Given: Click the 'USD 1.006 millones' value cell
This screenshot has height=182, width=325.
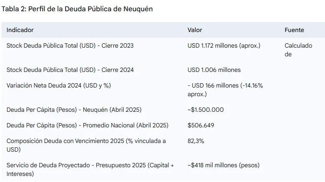Looking at the screenshot, I should (x=214, y=70).
